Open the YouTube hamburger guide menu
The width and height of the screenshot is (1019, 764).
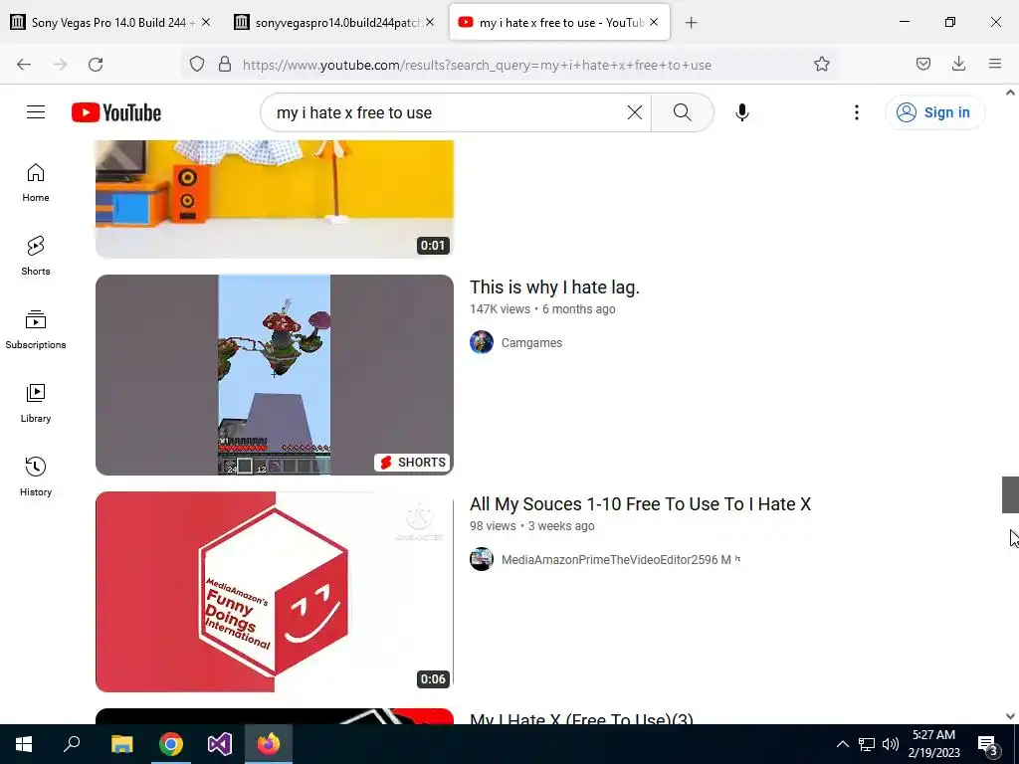[36, 112]
